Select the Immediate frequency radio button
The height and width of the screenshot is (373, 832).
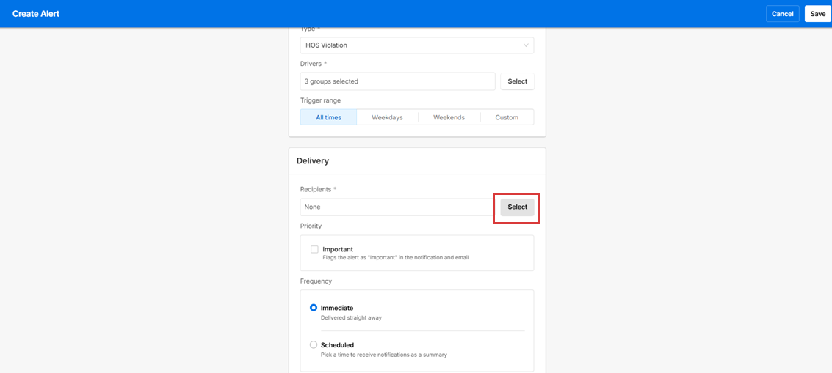(x=314, y=308)
